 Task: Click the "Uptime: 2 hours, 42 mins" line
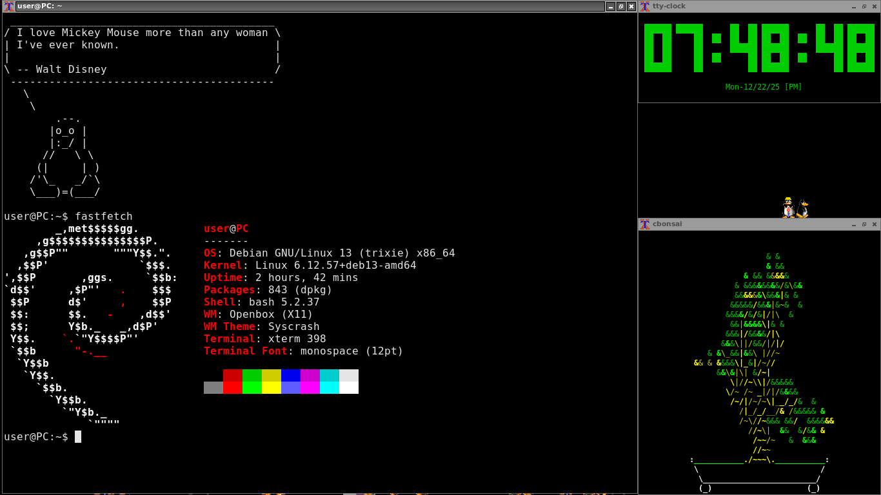pyautogui.click(x=281, y=278)
